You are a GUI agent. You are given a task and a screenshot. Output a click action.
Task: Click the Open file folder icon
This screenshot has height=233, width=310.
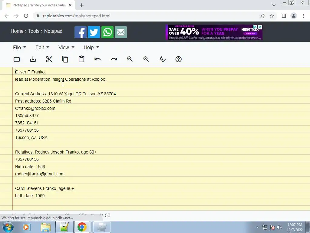(17, 59)
